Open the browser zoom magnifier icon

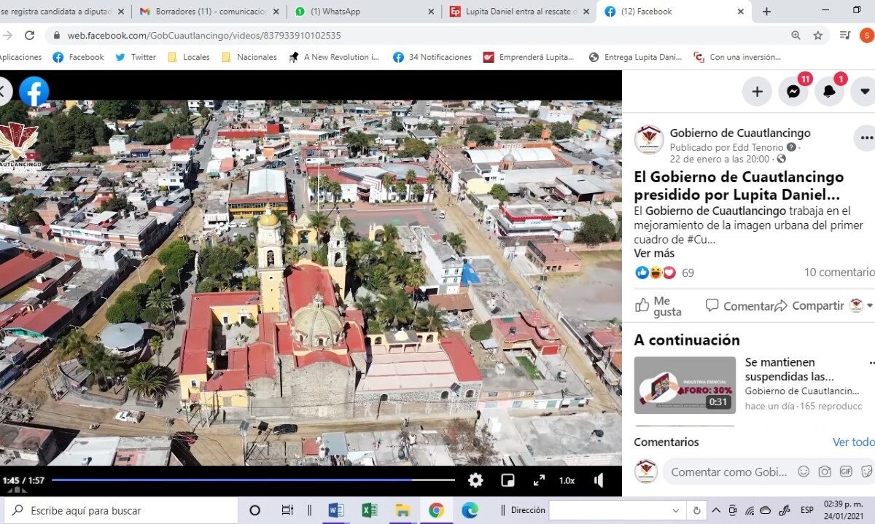(x=796, y=35)
